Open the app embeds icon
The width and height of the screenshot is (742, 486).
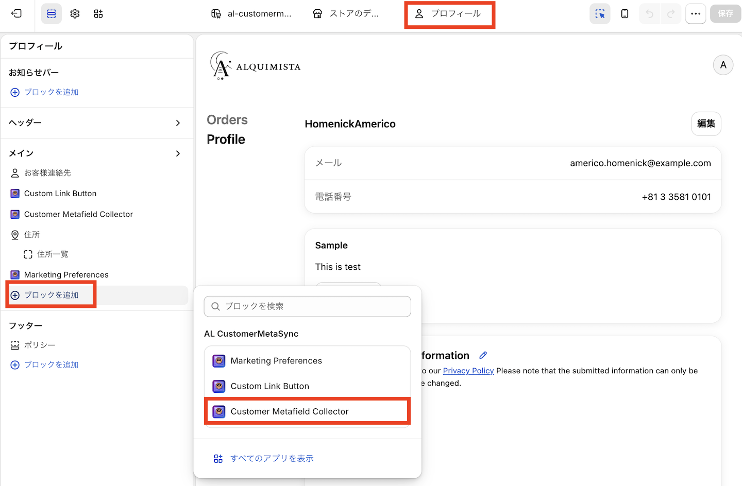pyautogui.click(x=98, y=13)
